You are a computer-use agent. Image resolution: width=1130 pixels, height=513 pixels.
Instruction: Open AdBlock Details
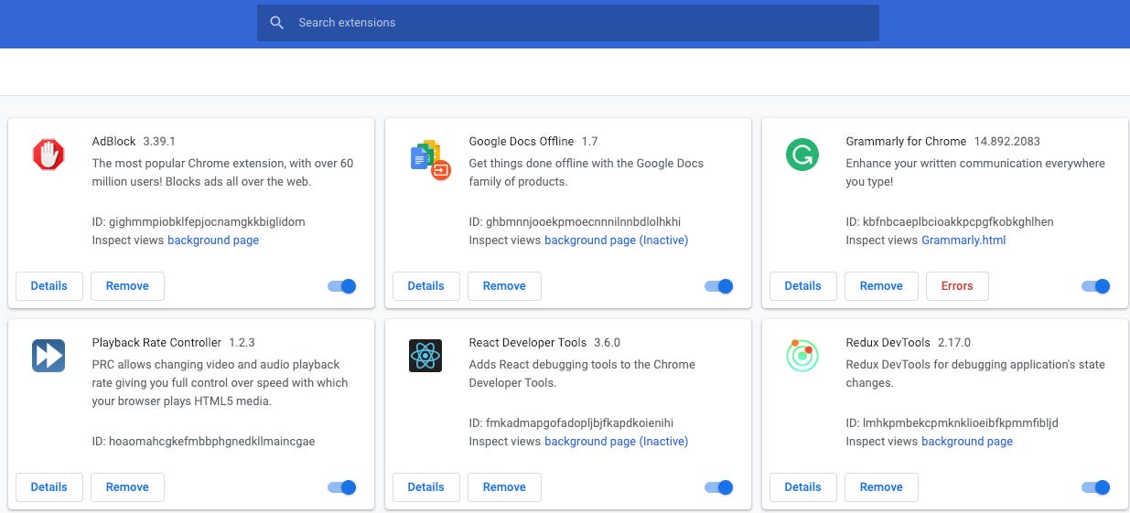49,286
